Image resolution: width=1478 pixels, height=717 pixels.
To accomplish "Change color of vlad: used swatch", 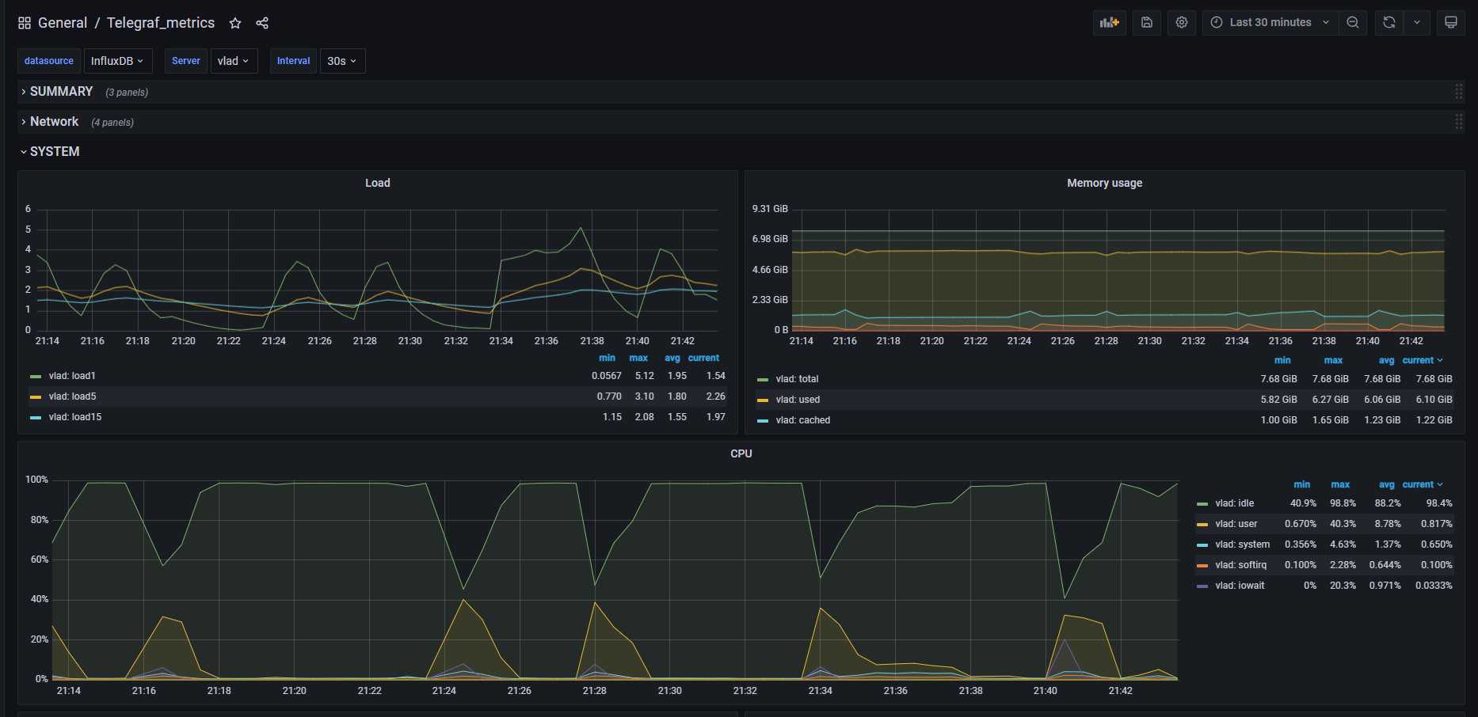I will [763, 400].
